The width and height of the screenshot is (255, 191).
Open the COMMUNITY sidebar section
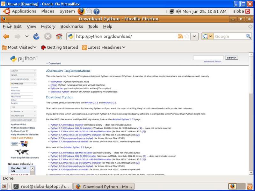click(23, 112)
